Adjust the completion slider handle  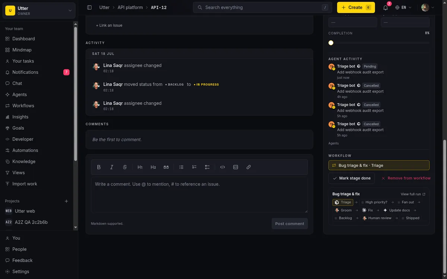[x=331, y=43]
